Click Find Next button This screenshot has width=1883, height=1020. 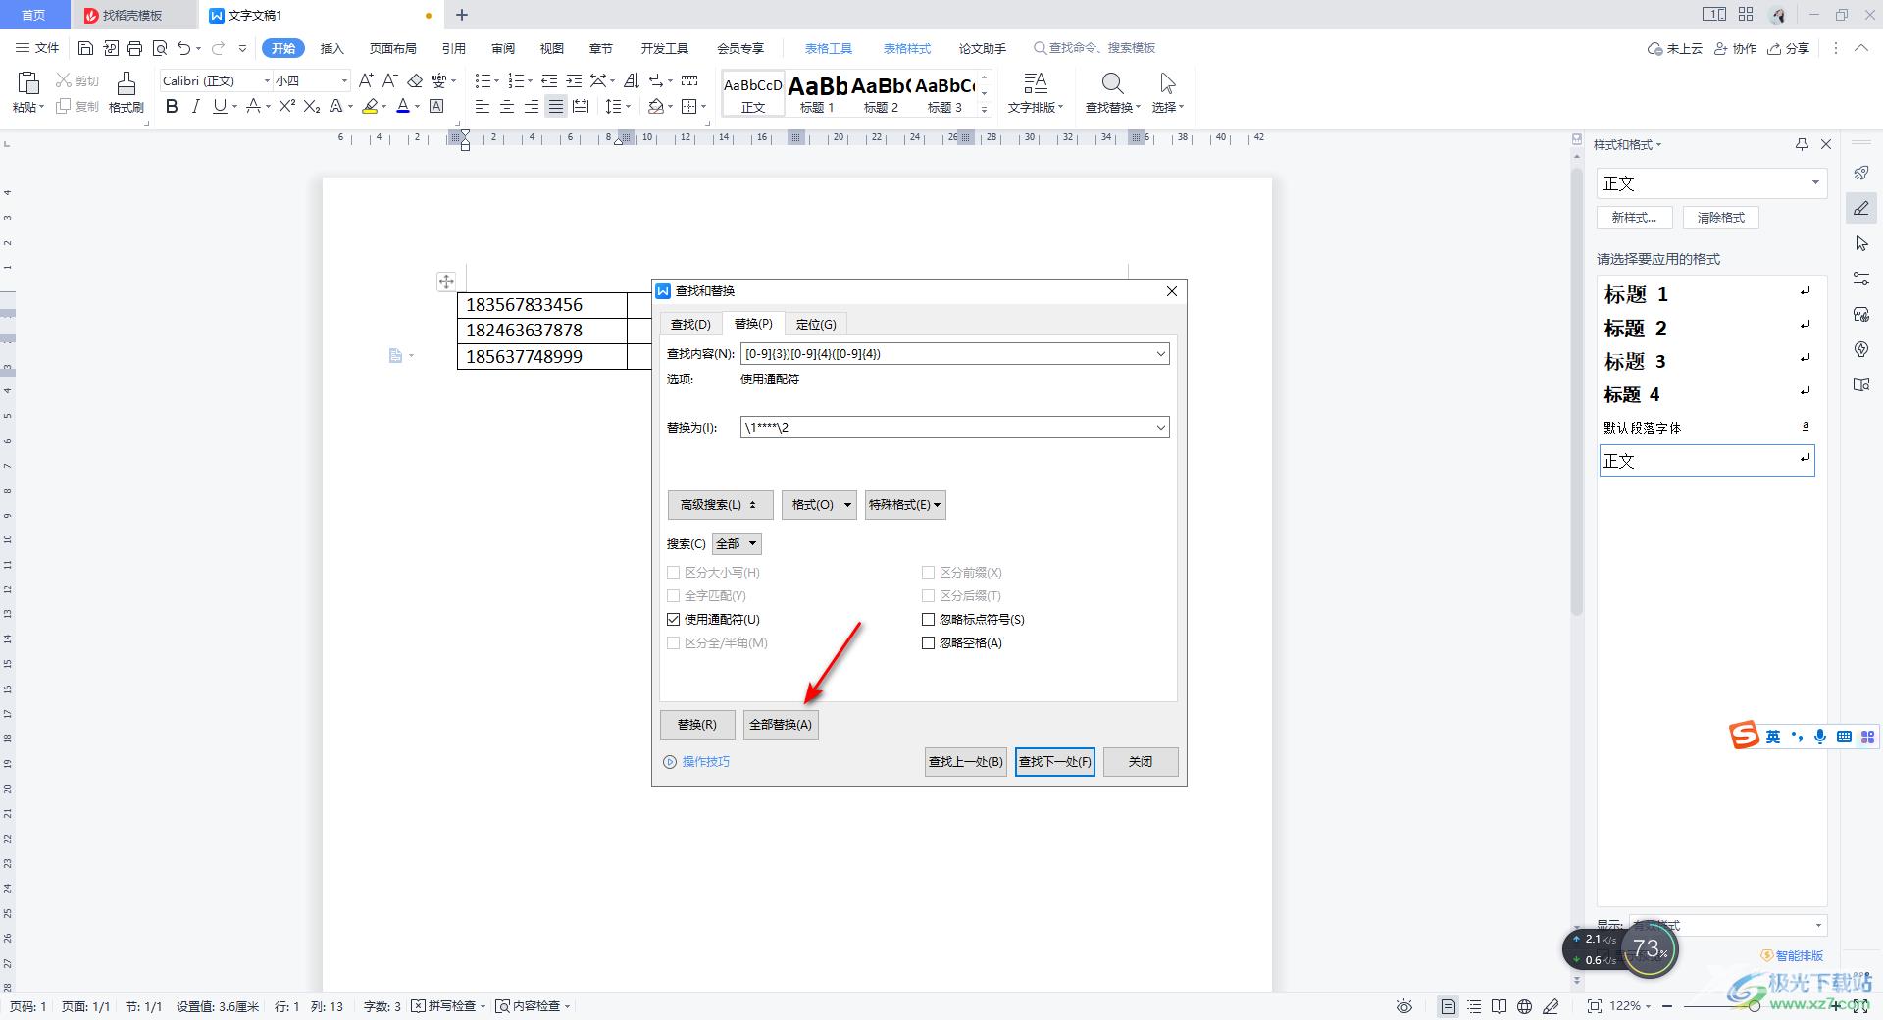coord(1055,762)
